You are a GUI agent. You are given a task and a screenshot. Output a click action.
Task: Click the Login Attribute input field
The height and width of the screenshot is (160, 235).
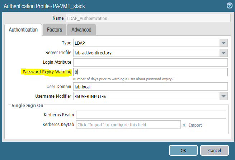(x=150, y=63)
